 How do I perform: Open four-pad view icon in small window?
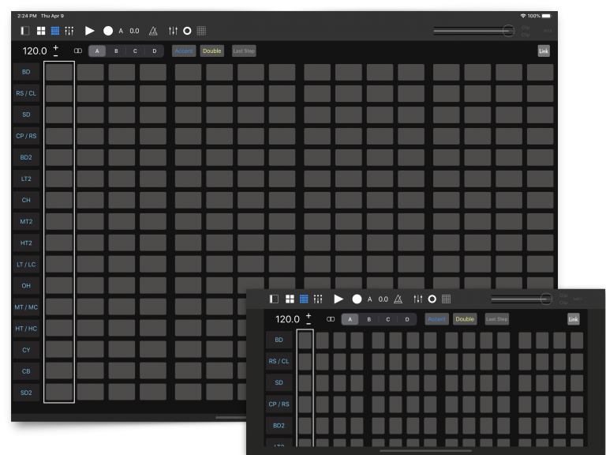pyautogui.click(x=290, y=299)
